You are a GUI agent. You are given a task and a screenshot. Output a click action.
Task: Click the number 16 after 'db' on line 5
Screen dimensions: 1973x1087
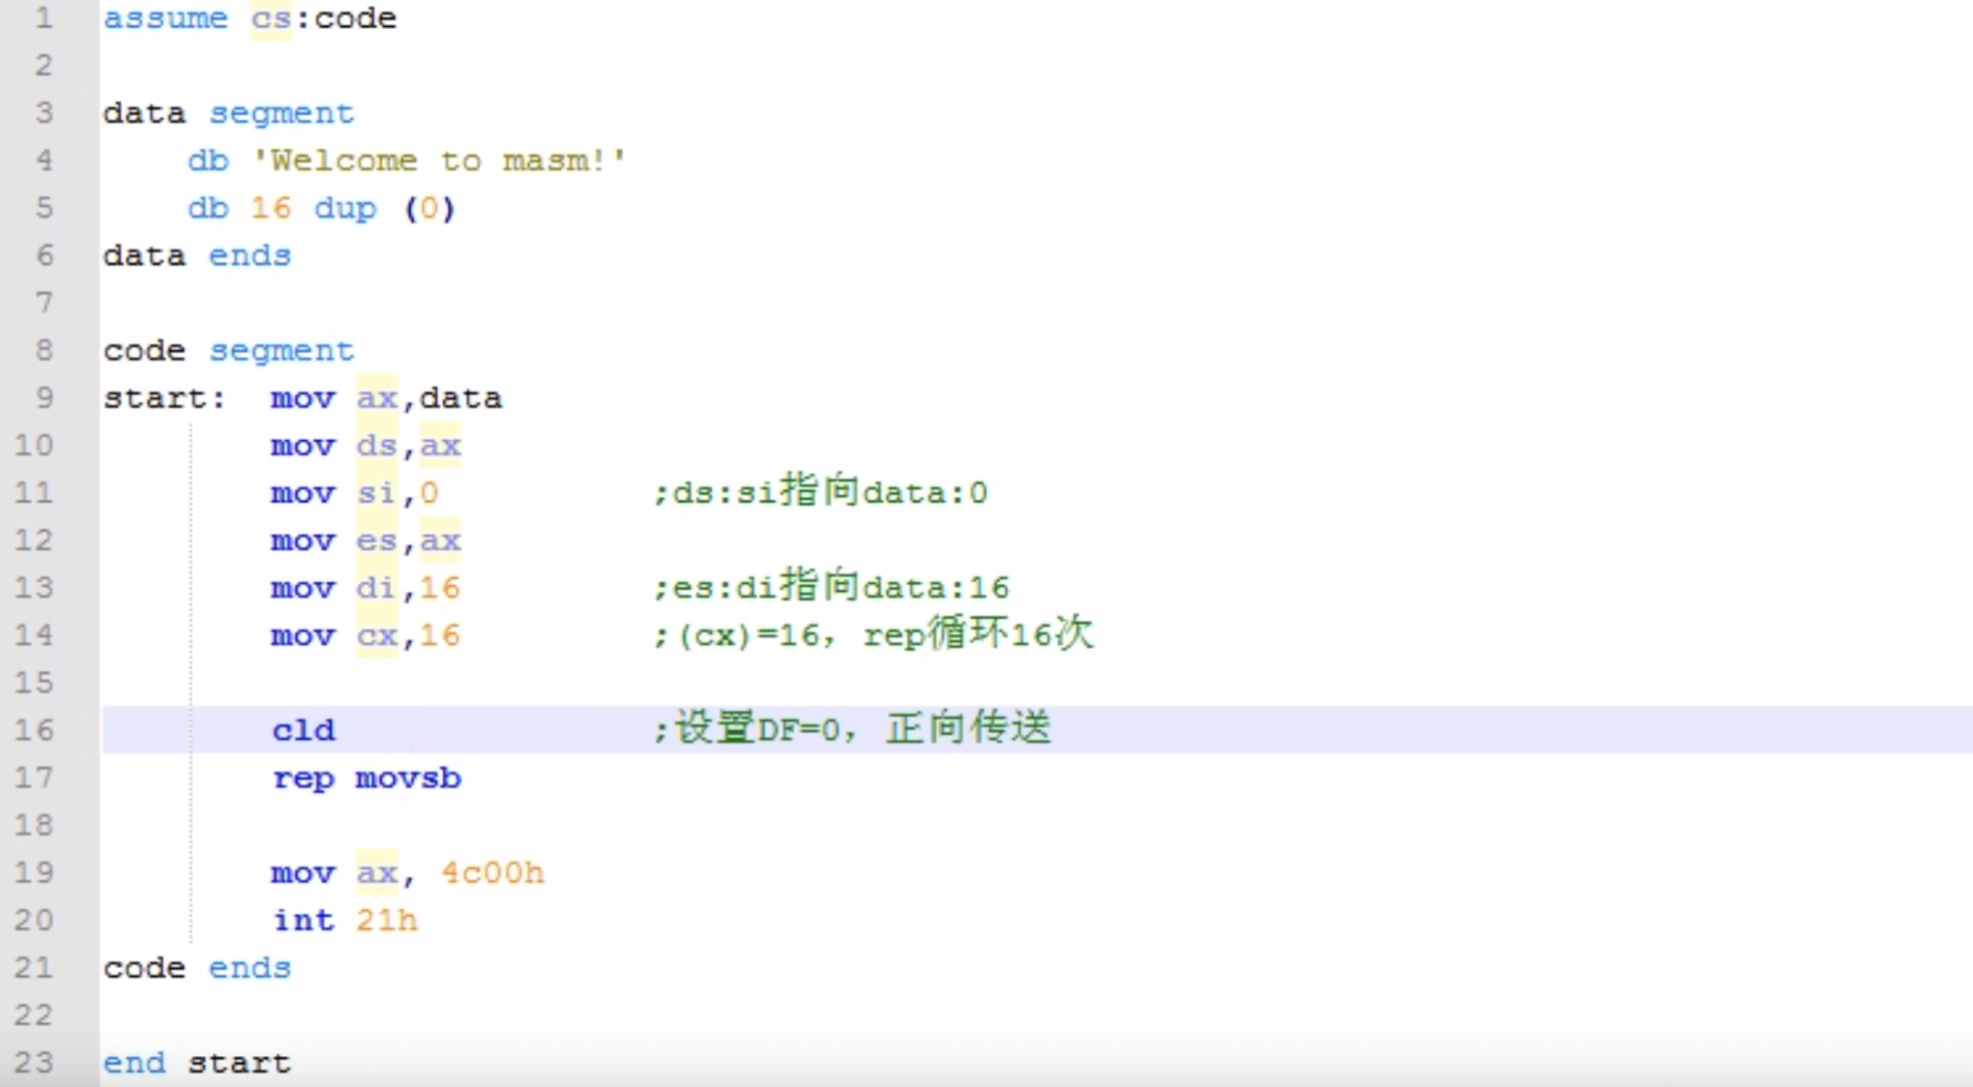[271, 208]
